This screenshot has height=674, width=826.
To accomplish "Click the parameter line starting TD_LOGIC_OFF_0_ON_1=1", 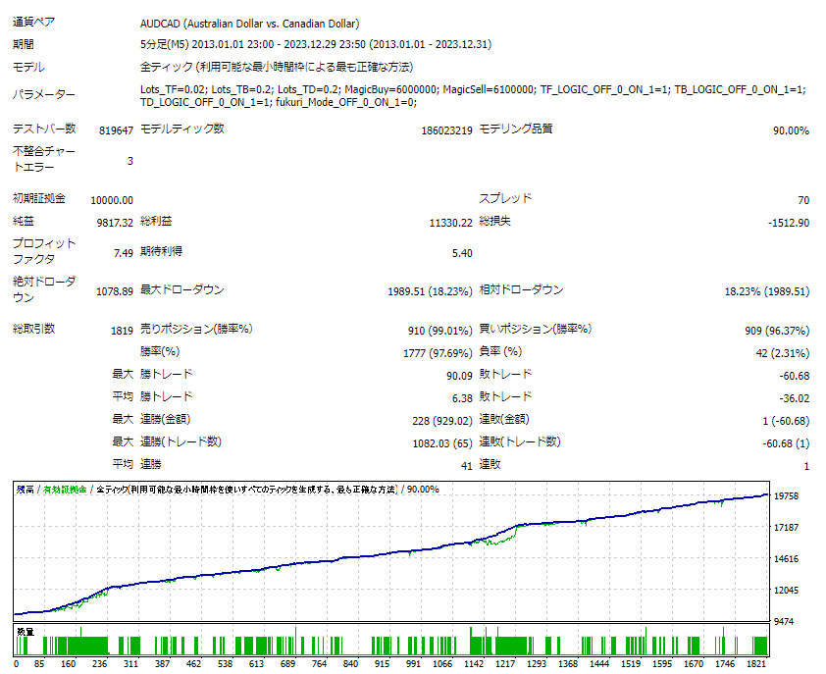I will (x=279, y=102).
